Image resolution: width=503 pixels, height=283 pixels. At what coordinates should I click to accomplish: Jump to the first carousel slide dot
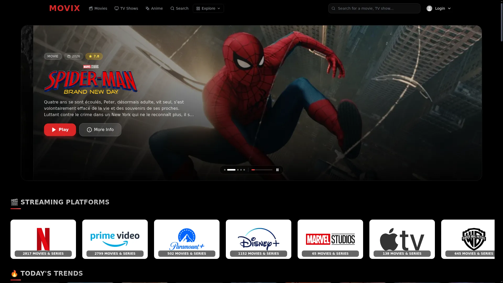coord(225,170)
